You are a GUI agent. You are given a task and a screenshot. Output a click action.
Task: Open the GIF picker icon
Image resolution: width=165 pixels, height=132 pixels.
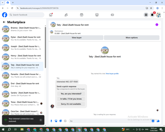coord(65,121)
